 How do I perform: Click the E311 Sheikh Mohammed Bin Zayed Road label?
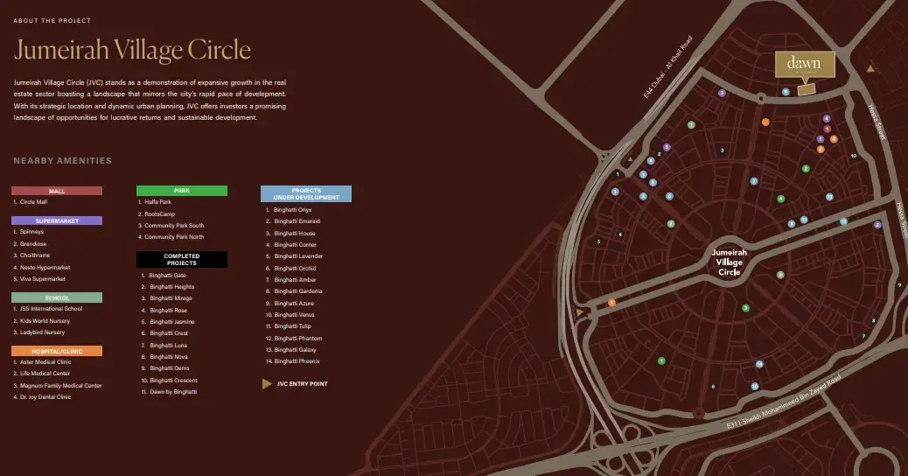coord(784,402)
